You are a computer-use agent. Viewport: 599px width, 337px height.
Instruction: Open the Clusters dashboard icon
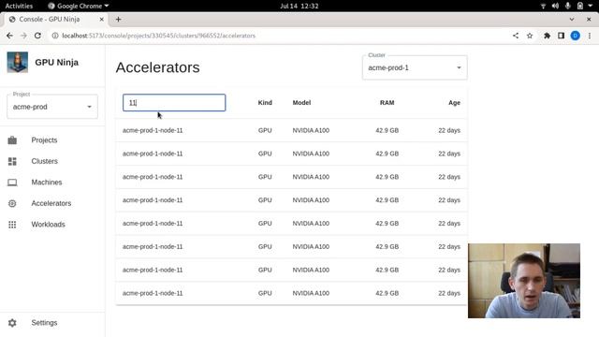tap(12, 161)
